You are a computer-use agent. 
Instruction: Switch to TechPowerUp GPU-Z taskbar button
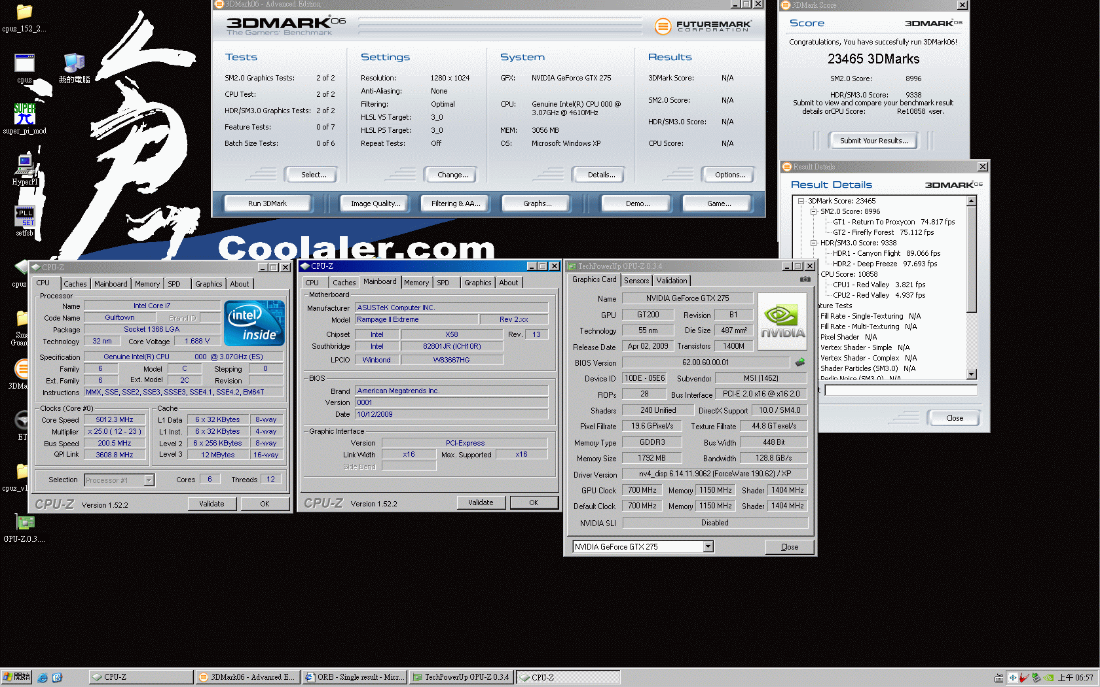(x=461, y=677)
